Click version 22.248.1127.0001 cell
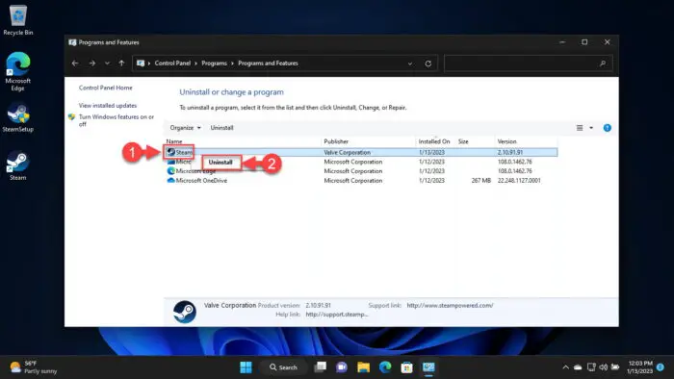 (x=519, y=181)
